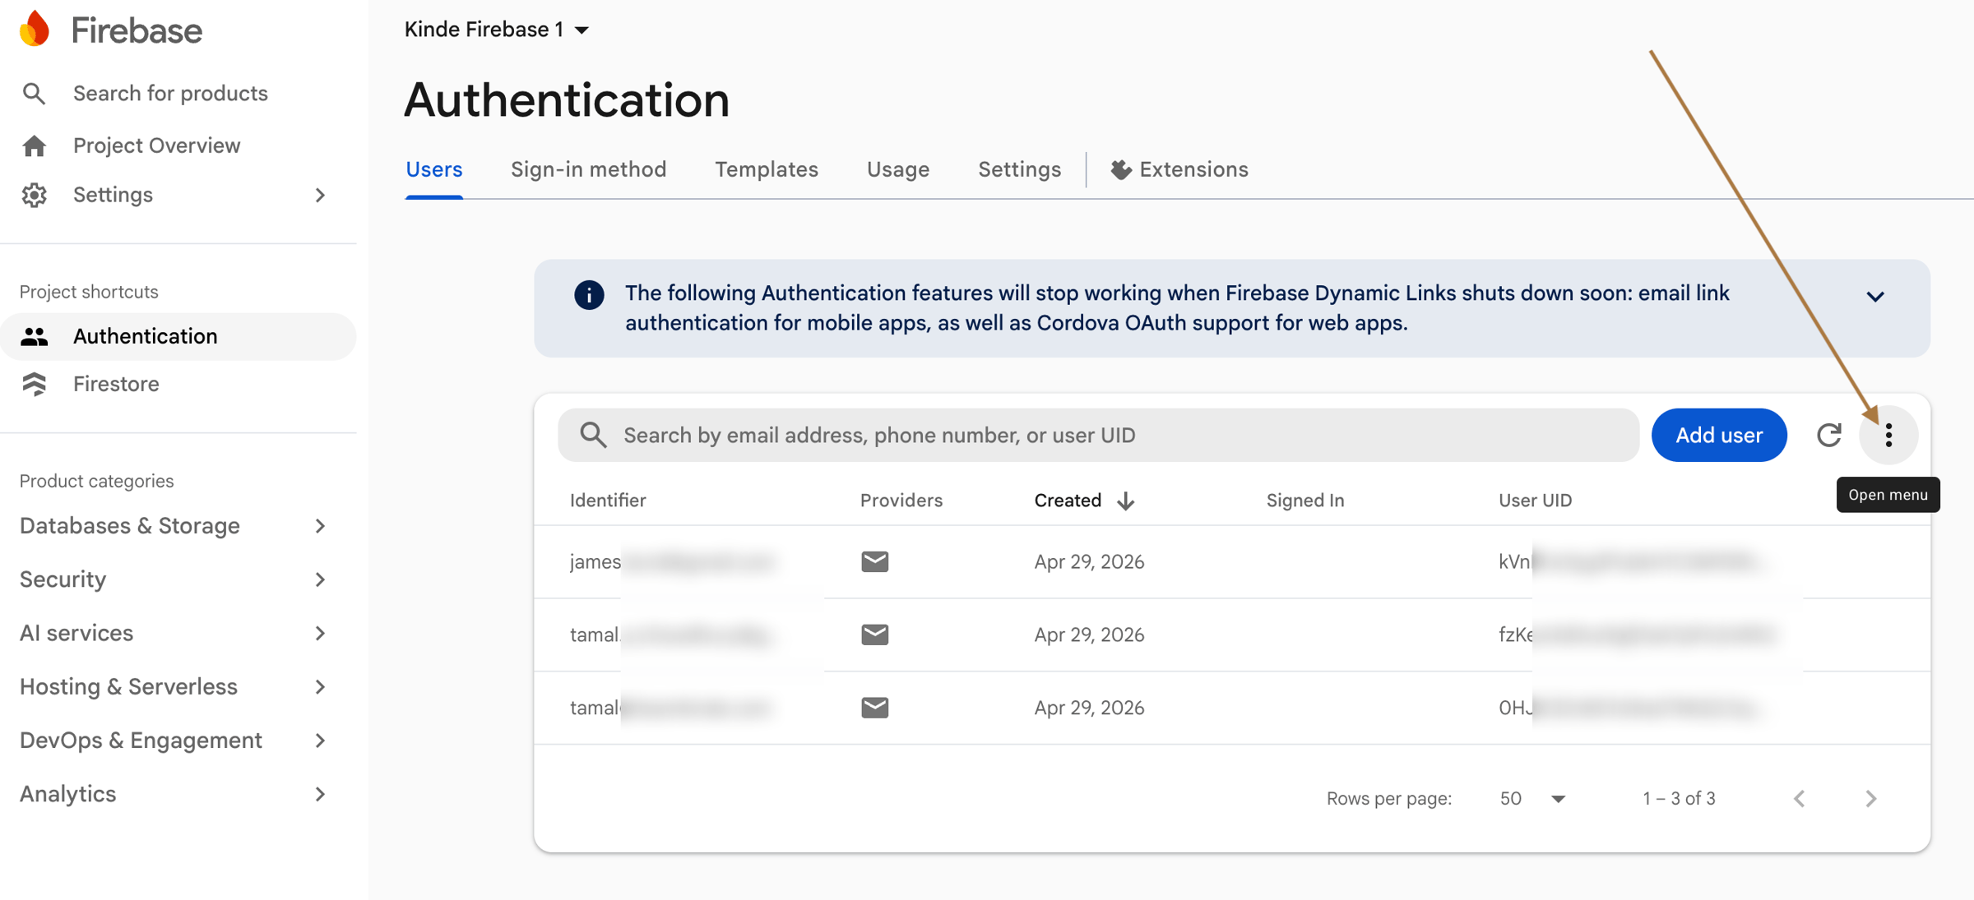The width and height of the screenshot is (1974, 900).
Task: Open the Rows per page dropdown
Action: pyautogui.click(x=1531, y=799)
